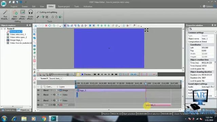
Task: Hide the first Video layer using its eye icon
Action: [x=38, y=95]
